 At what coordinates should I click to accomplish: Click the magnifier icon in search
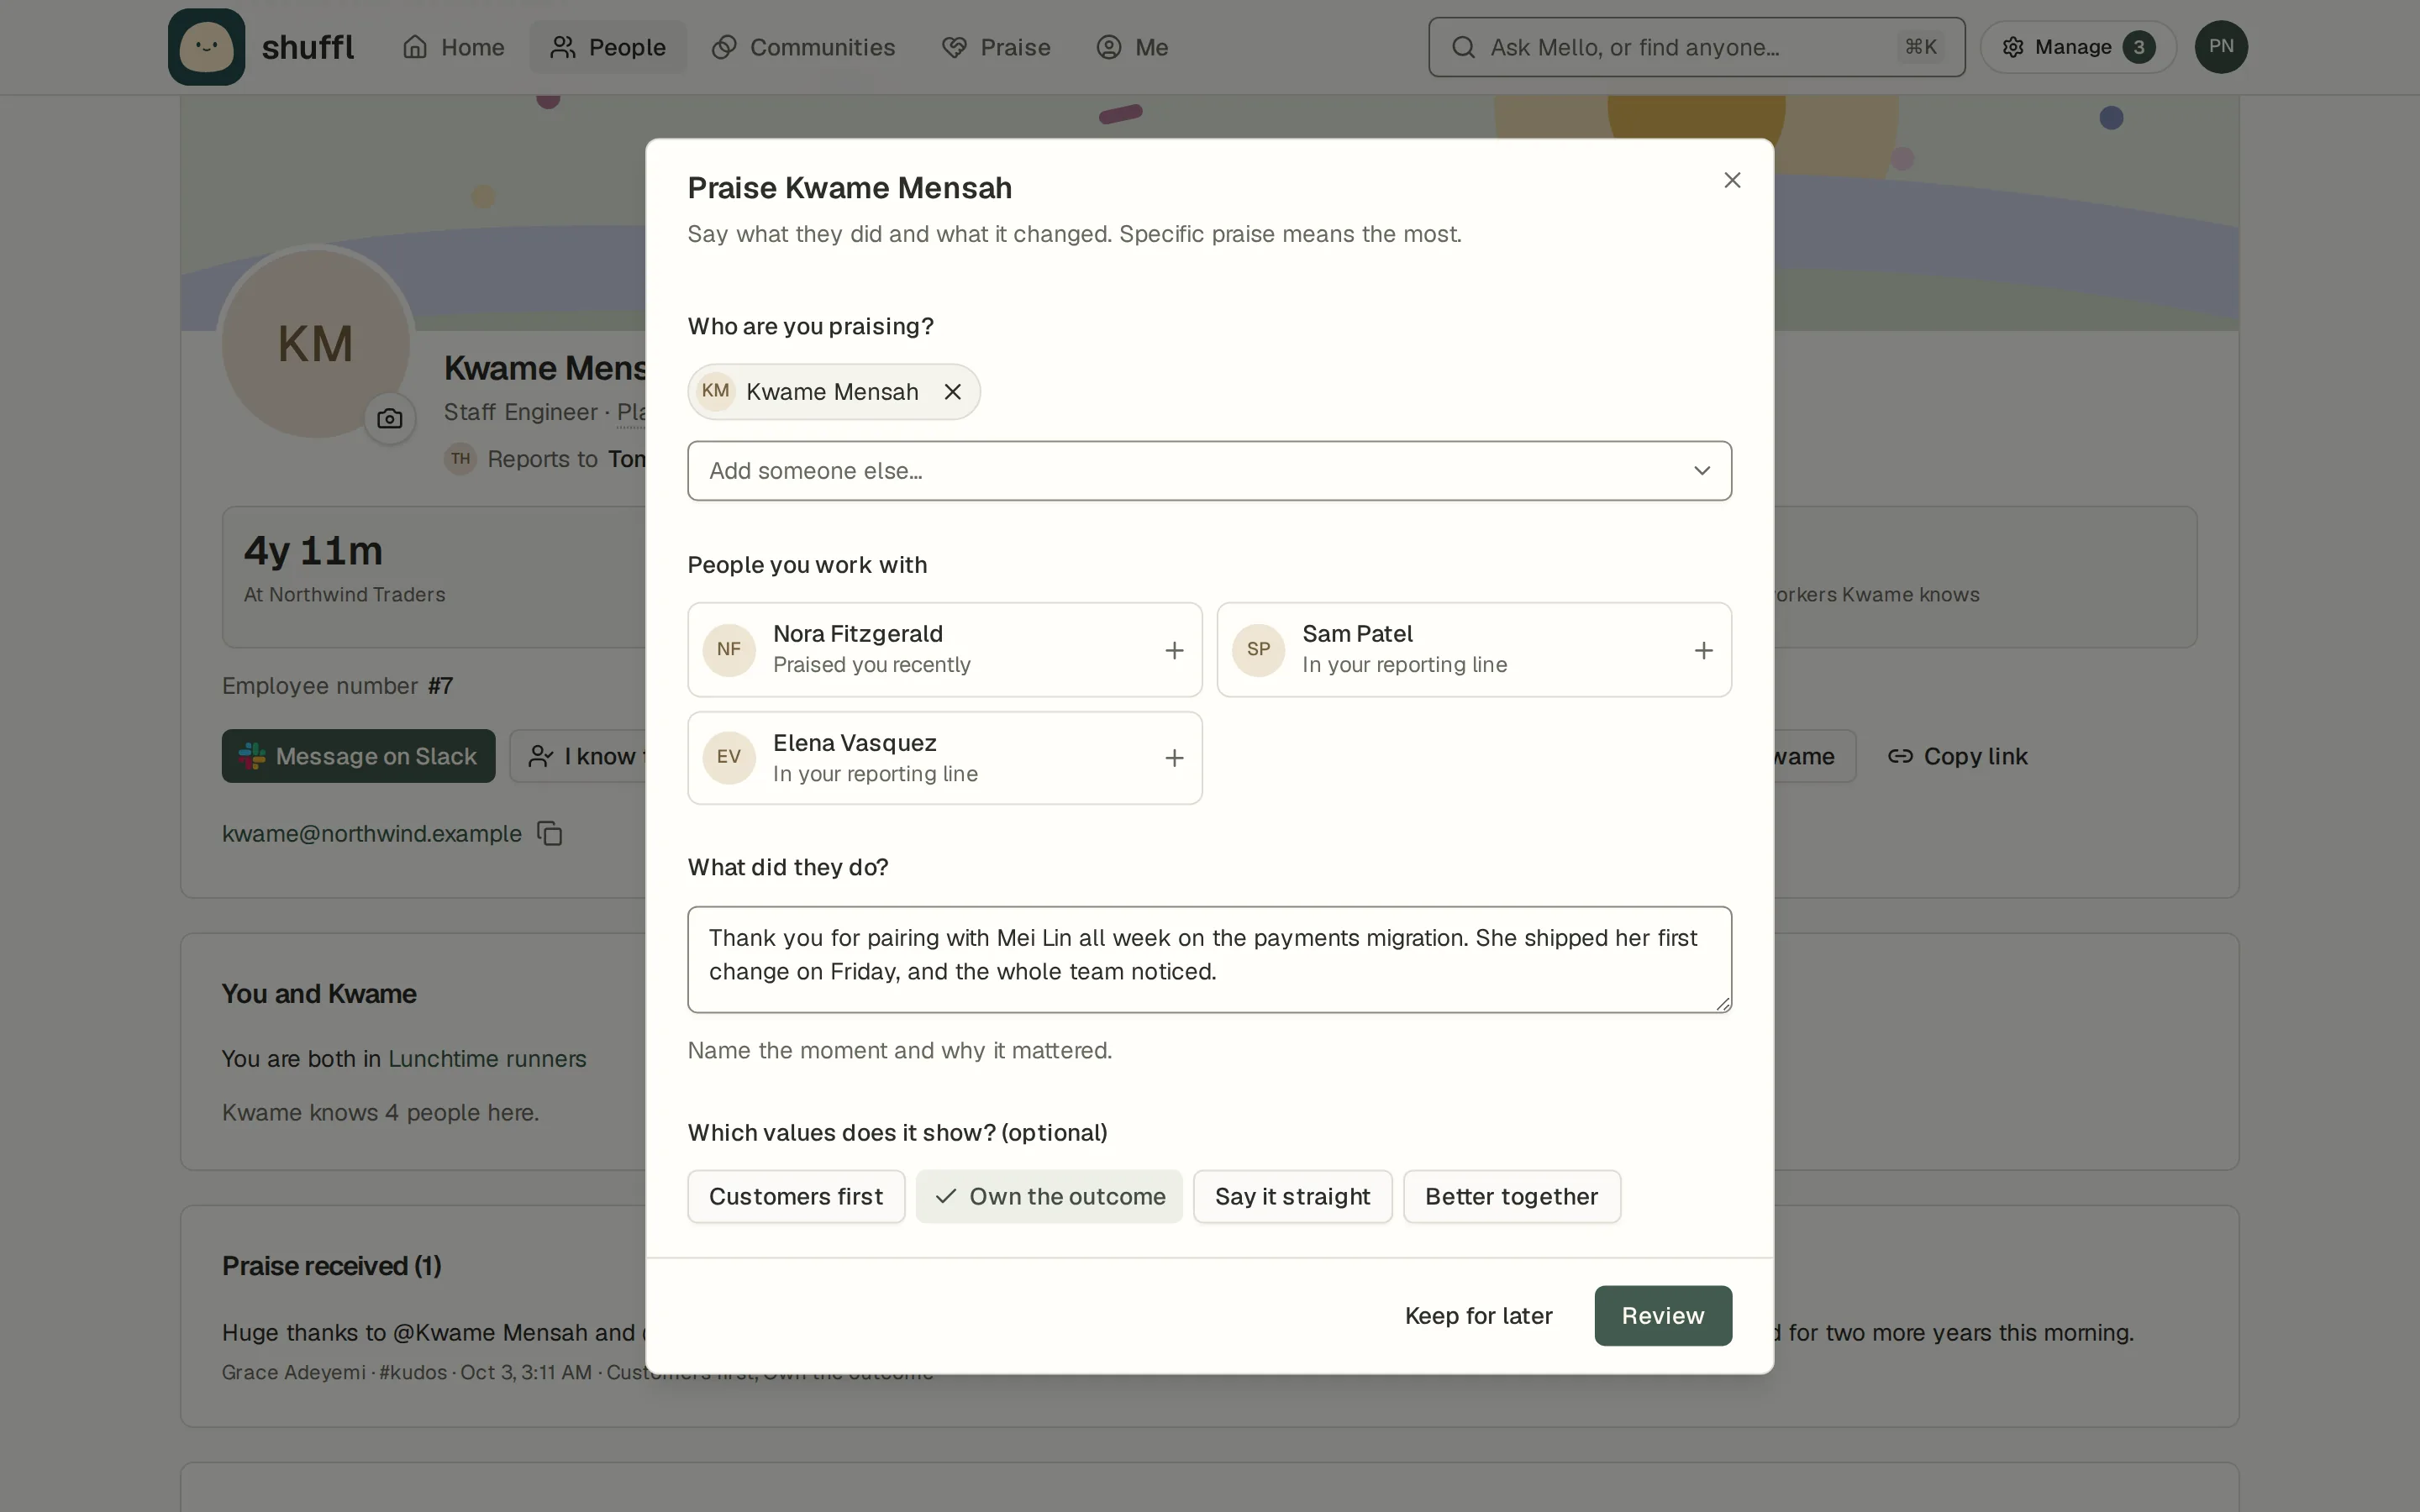tap(1463, 47)
